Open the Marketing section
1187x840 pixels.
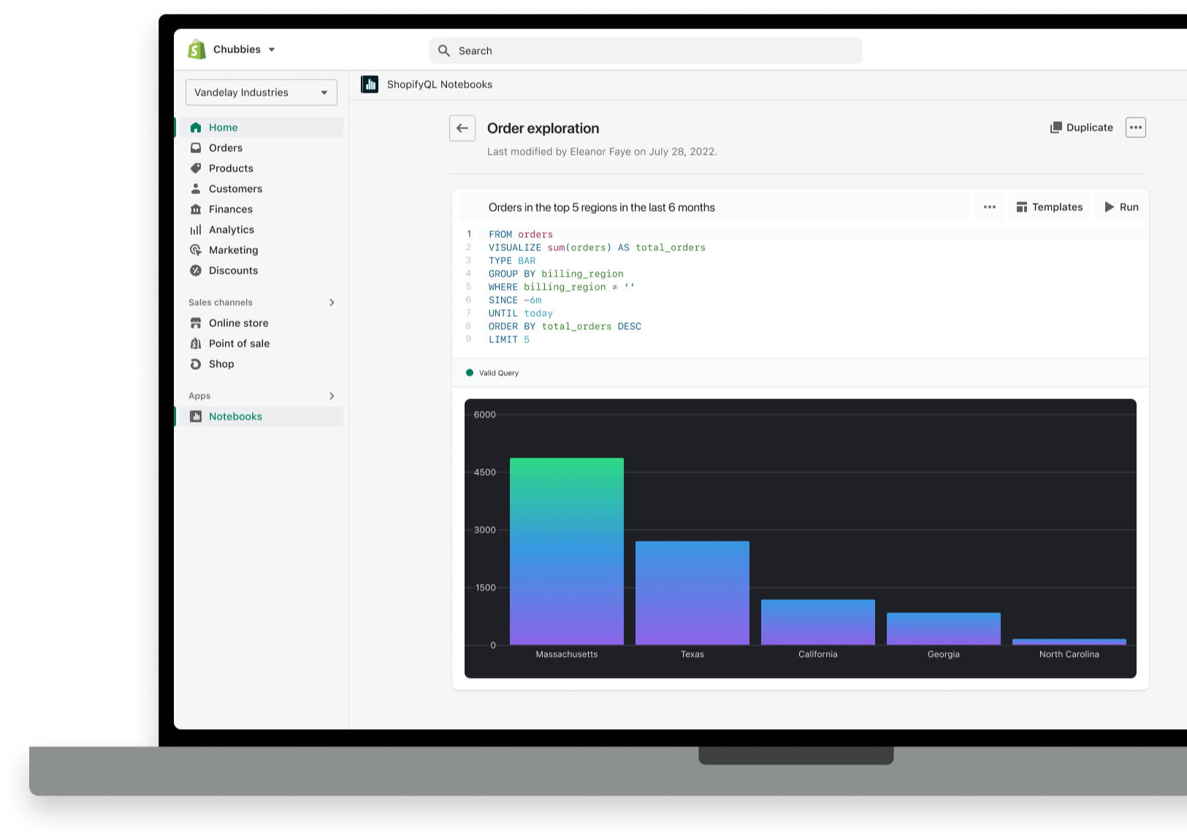234,250
